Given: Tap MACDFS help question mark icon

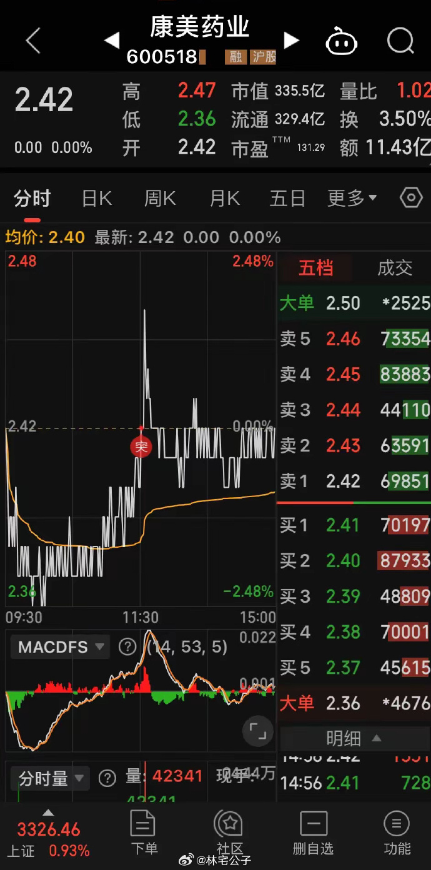Looking at the screenshot, I should click(127, 646).
